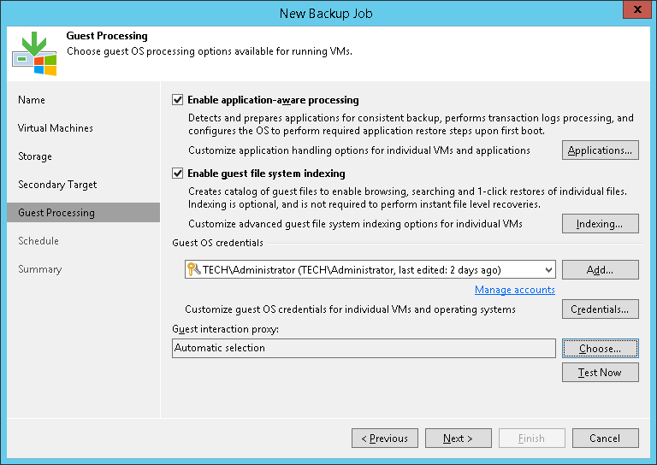Image resolution: width=657 pixels, height=465 pixels.
Task: Open the per-VM Credentials button
Action: [600, 309]
